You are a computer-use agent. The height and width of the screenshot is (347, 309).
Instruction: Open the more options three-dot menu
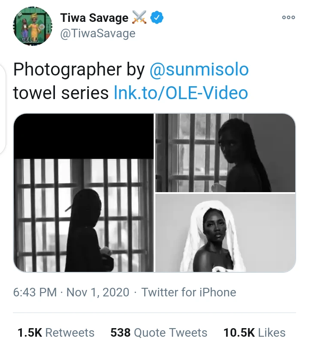(288, 18)
